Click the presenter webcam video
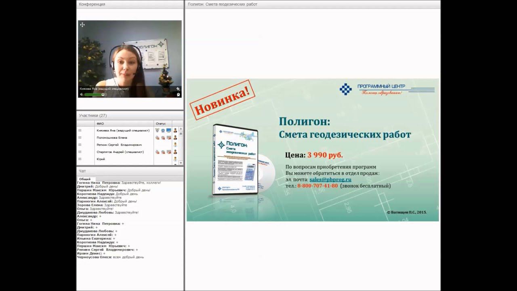This screenshot has width=517, height=291. pyautogui.click(x=130, y=59)
